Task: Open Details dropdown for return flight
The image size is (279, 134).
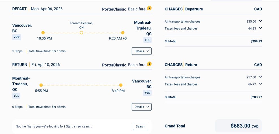Action: coord(141,107)
